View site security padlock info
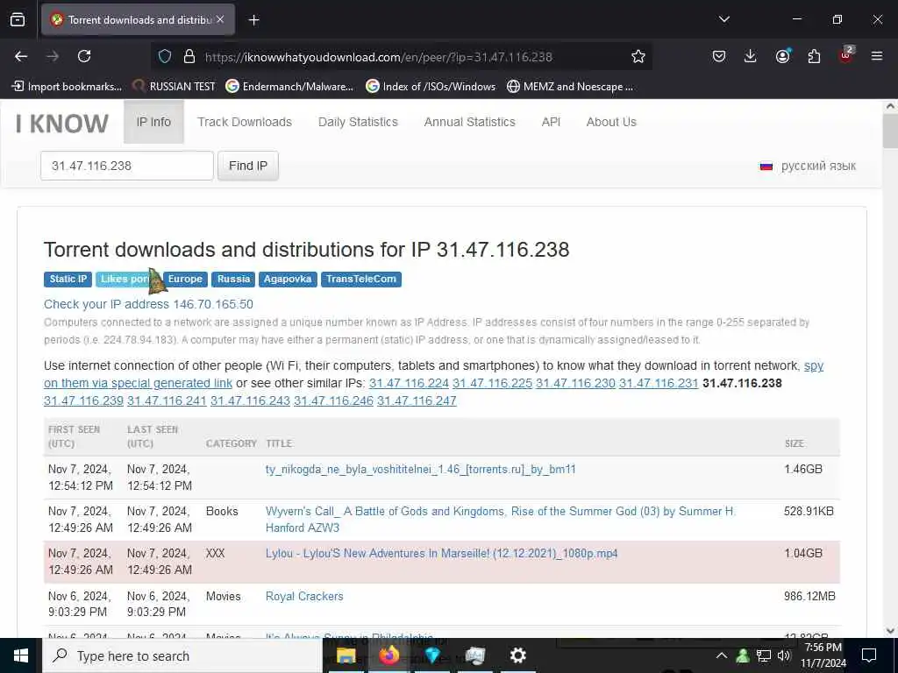Image resolution: width=898 pixels, height=673 pixels. point(189,56)
